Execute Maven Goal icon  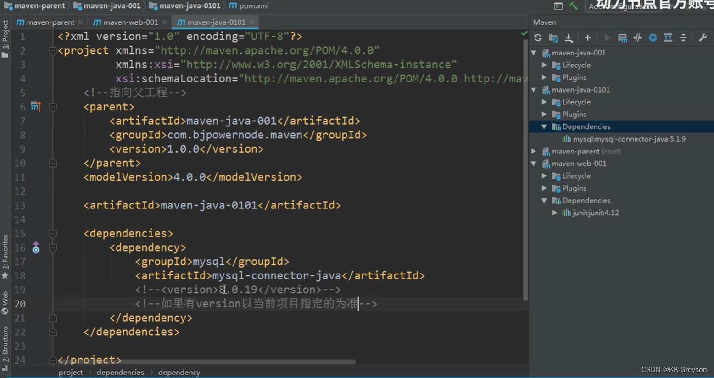622,38
